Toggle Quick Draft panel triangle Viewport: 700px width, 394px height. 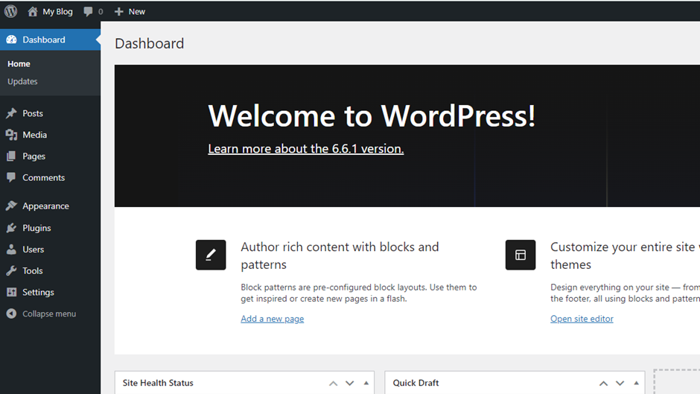[x=636, y=383]
